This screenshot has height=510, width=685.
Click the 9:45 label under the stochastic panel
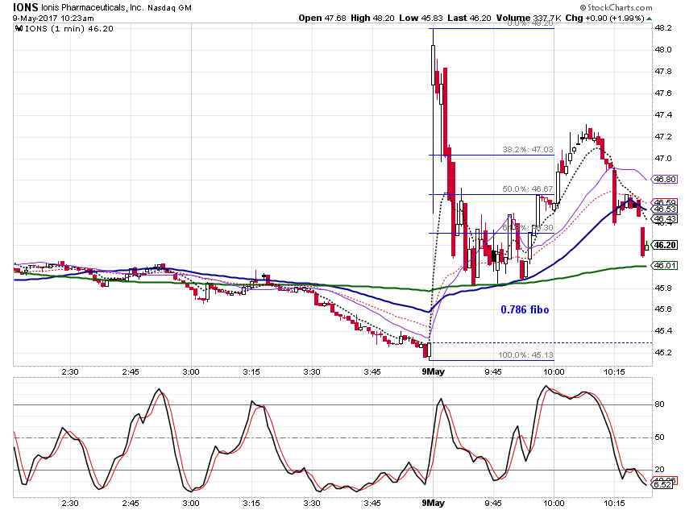[493, 504]
